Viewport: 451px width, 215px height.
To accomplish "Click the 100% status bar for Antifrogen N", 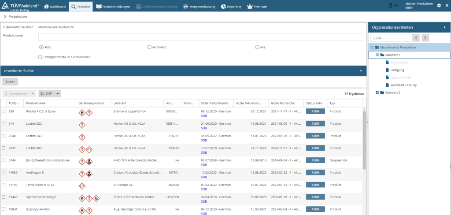I will click(x=315, y=173).
